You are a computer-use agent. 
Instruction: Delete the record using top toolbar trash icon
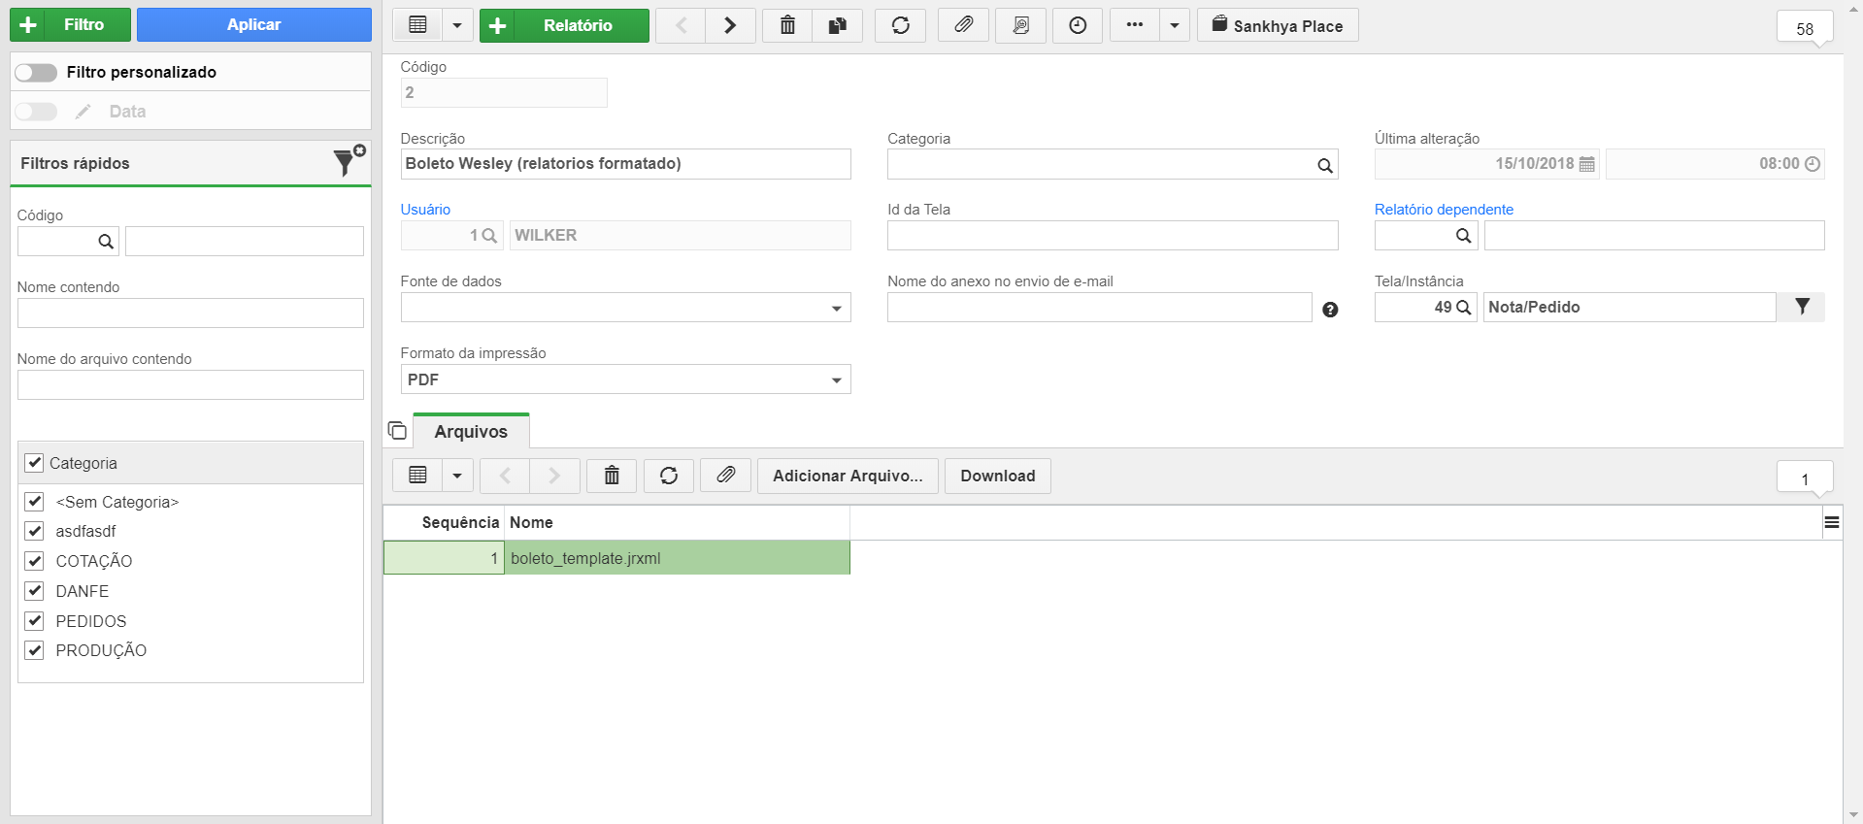click(x=787, y=25)
